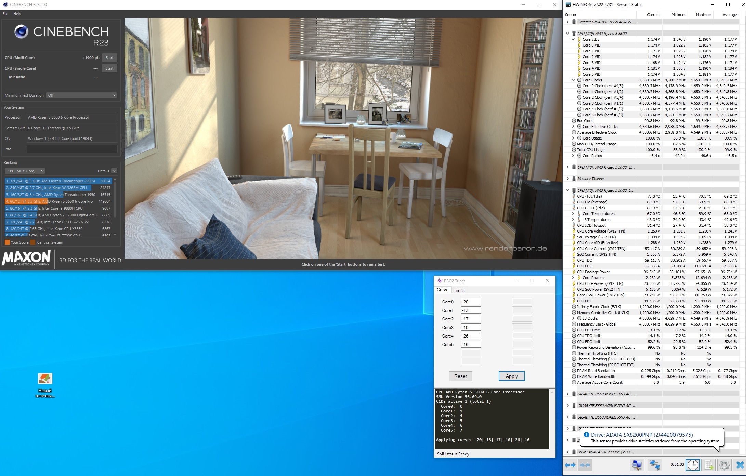Click HWiNFO collapse columns arrows icon
The height and width of the screenshot is (476, 746).
585,465
